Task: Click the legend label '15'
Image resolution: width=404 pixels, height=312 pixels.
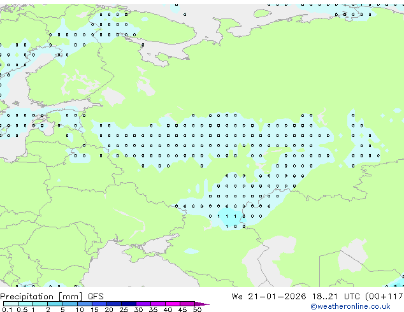Action: [x=94, y=309]
